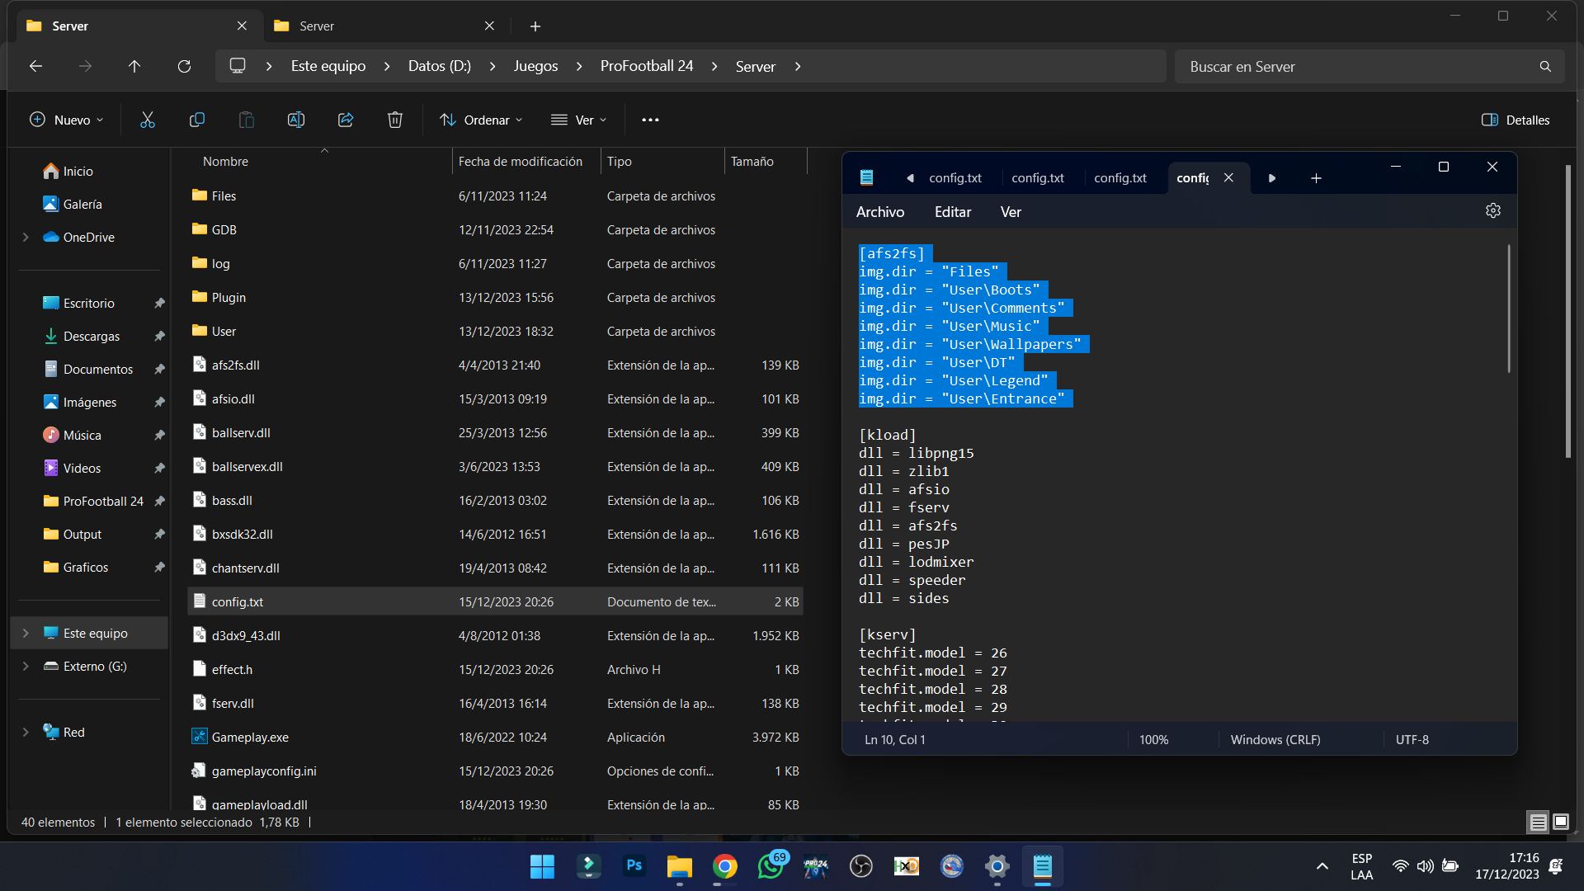Click the Delete trash icon in Explorer
1584x891 pixels.
click(395, 120)
